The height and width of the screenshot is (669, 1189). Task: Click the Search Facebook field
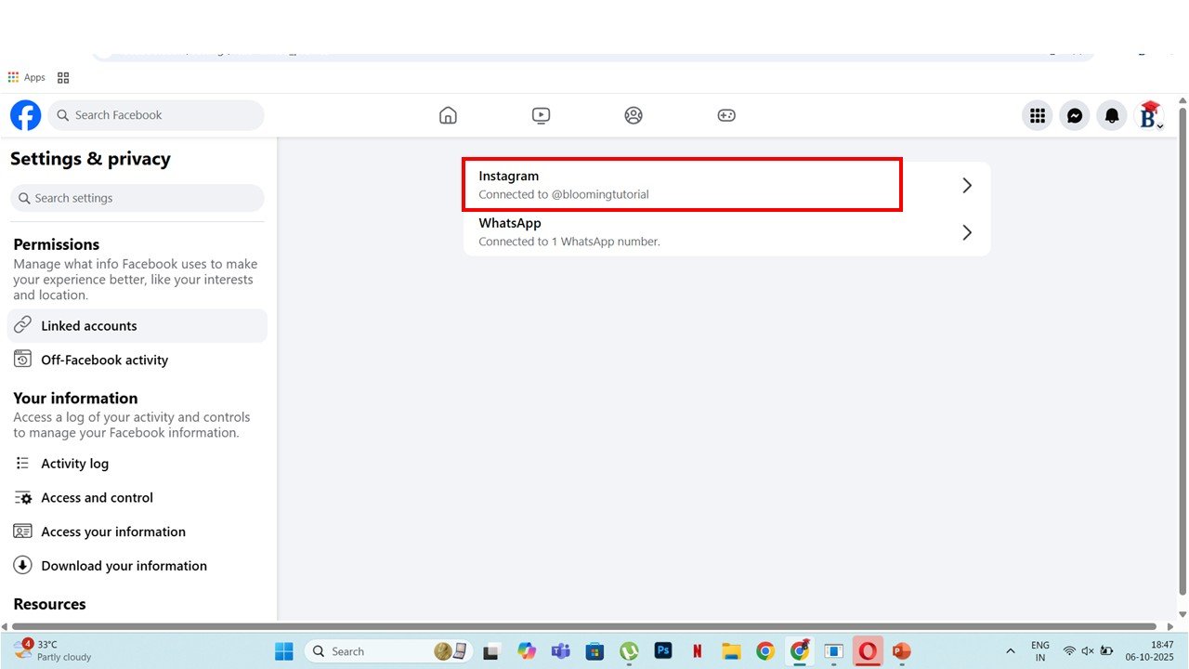(x=156, y=115)
